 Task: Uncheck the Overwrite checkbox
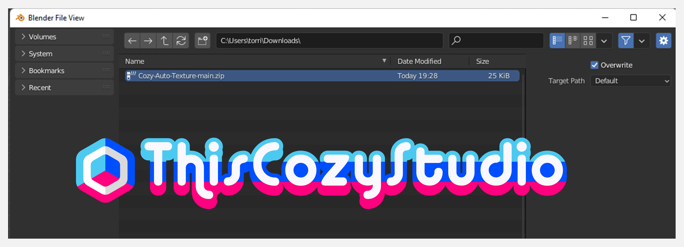click(x=594, y=65)
